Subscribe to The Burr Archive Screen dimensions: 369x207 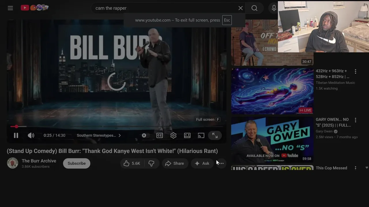[77, 163]
